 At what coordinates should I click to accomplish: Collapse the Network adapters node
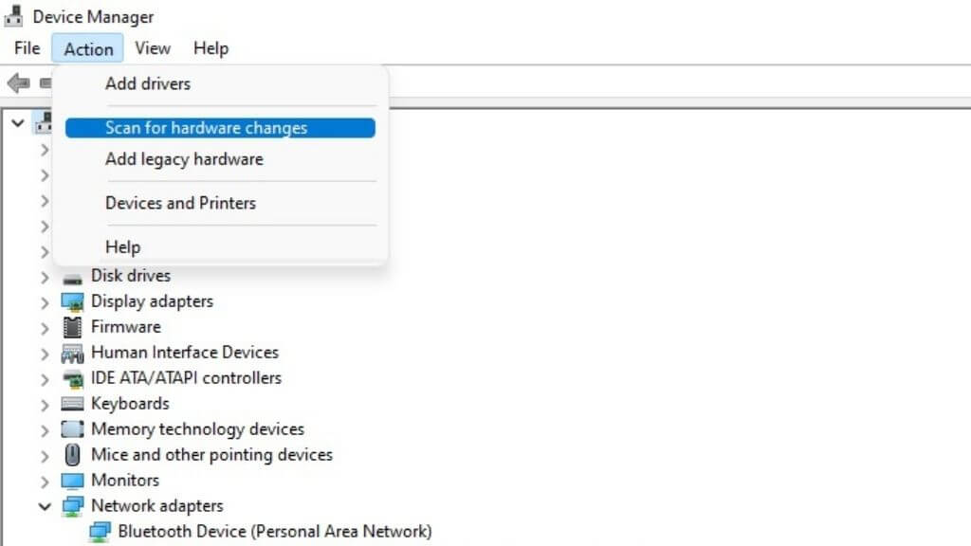(x=45, y=506)
